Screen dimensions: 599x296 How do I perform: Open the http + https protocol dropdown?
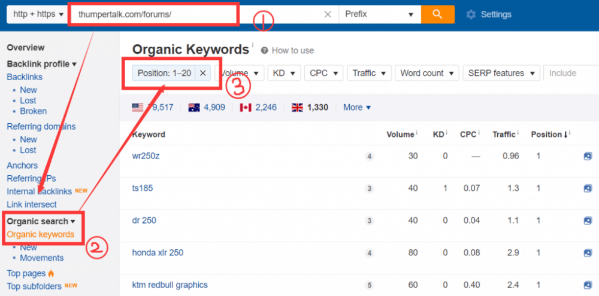coord(37,14)
